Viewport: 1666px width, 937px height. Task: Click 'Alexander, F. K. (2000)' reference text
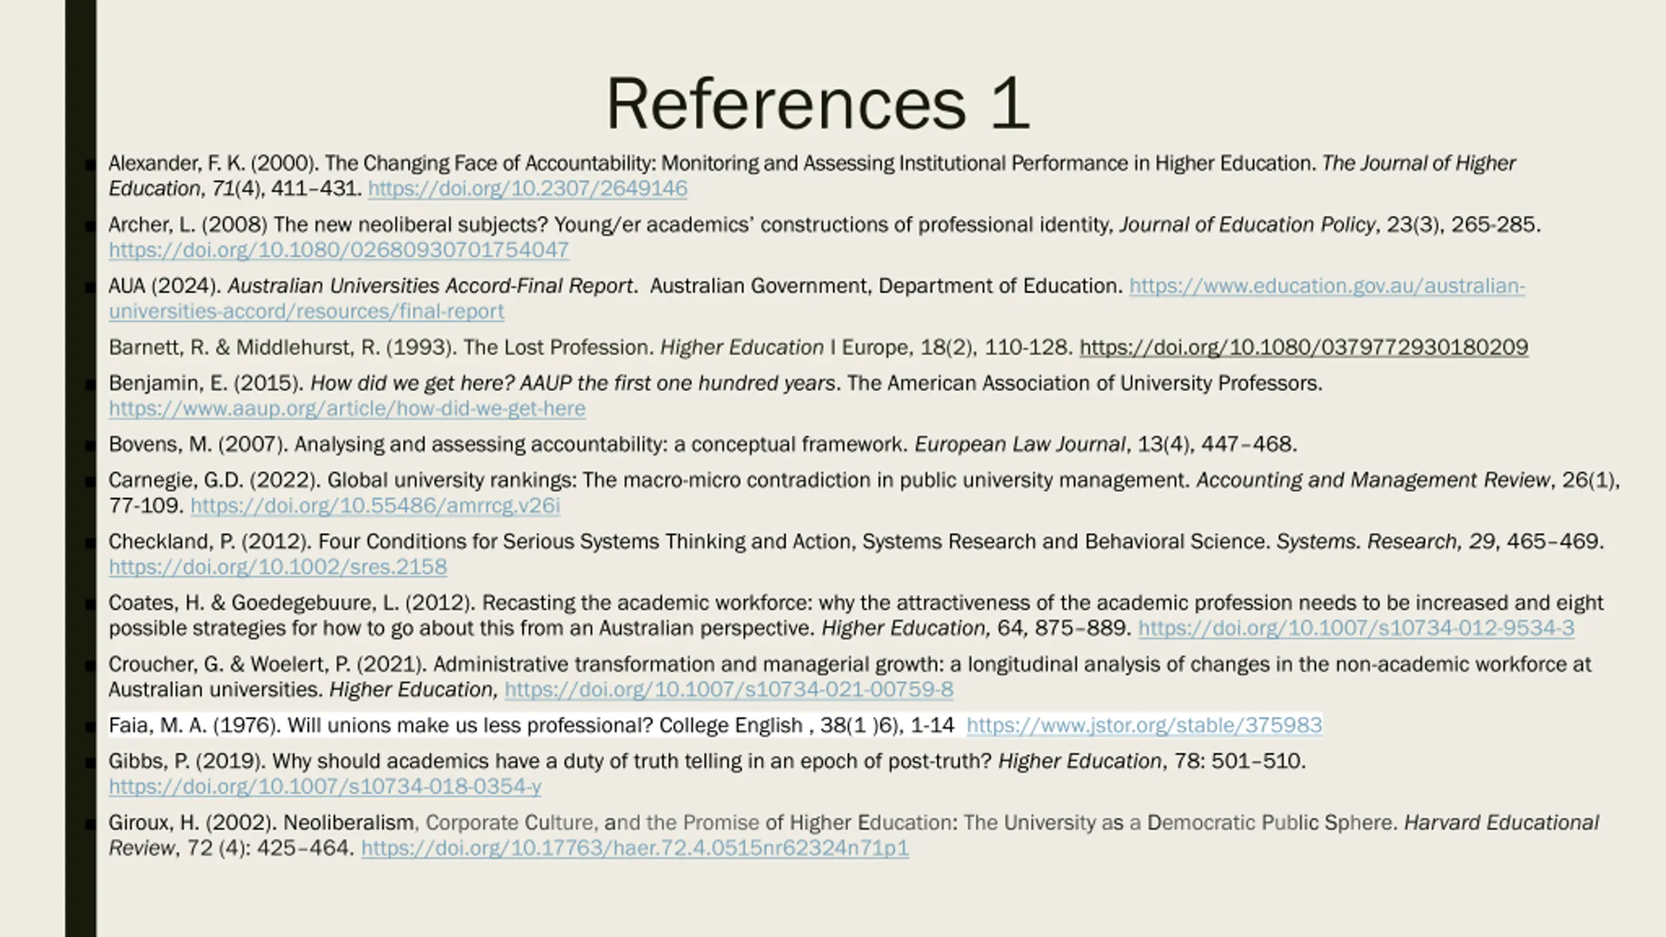(x=213, y=163)
